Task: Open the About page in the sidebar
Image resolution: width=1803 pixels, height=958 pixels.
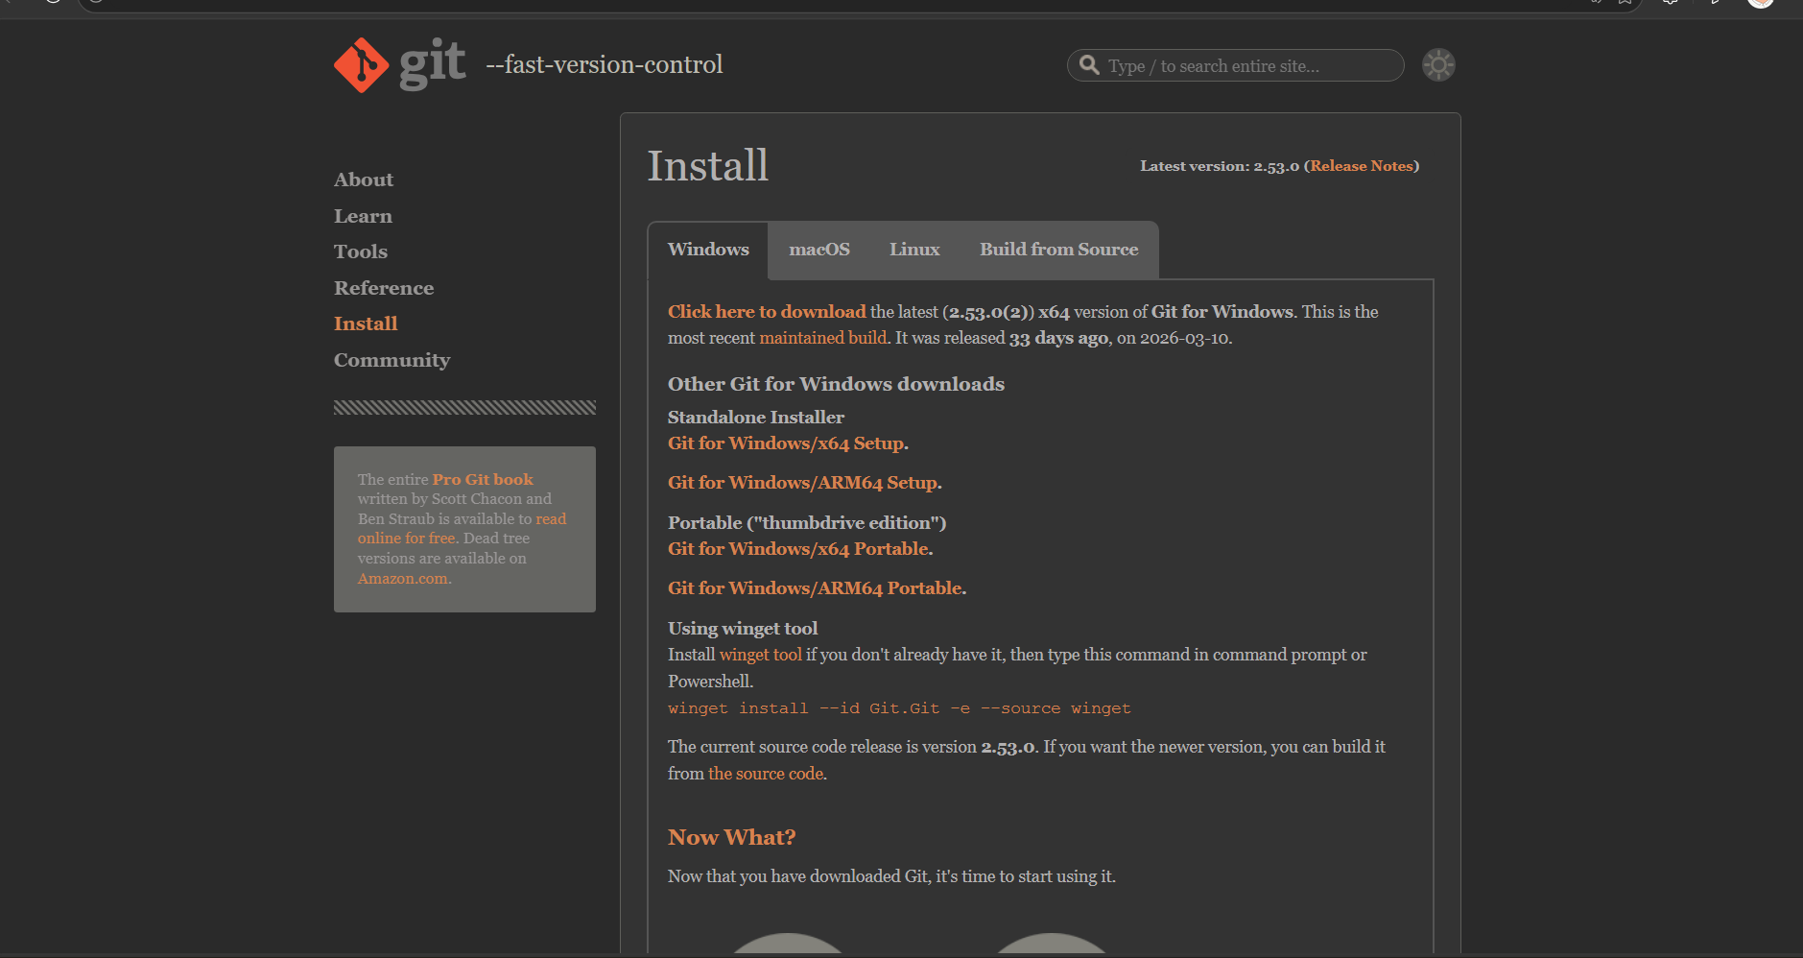Action: pyautogui.click(x=364, y=180)
